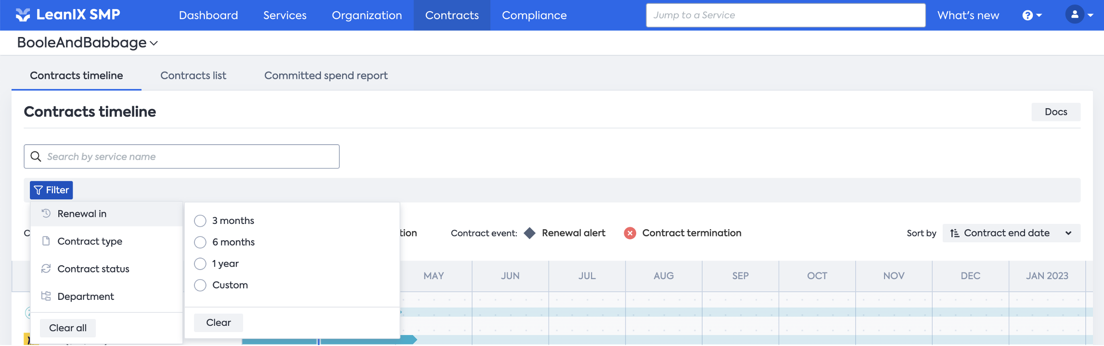Choose the 1 year radio option
This screenshot has height=346, width=1104.
pyautogui.click(x=200, y=264)
